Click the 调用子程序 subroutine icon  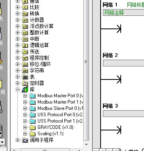25,140
